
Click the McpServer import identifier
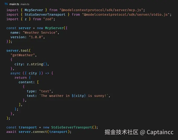[34, 10]
